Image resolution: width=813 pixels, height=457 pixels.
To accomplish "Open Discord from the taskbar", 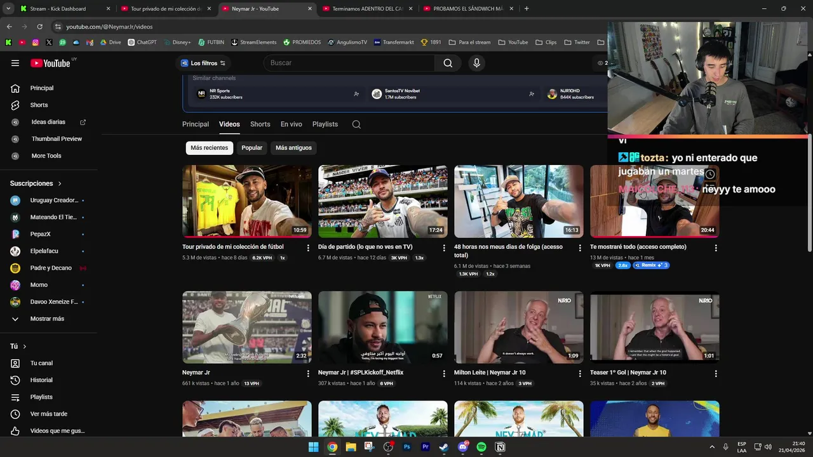I will coord(463,447).
